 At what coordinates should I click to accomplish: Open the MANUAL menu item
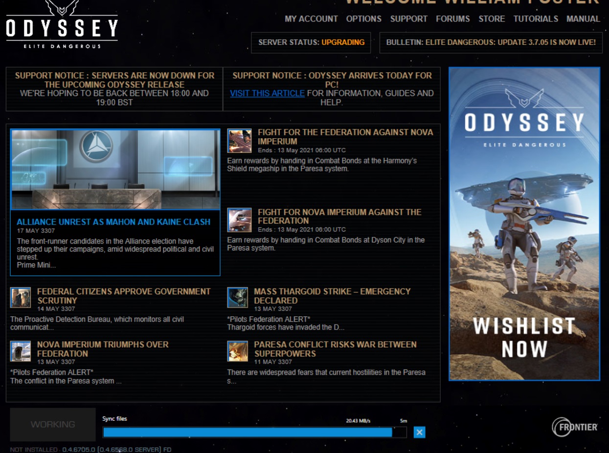(x=583, y=19)
